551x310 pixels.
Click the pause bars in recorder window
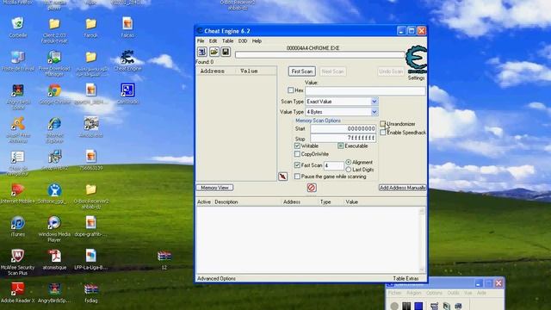[x=406, y=306]
